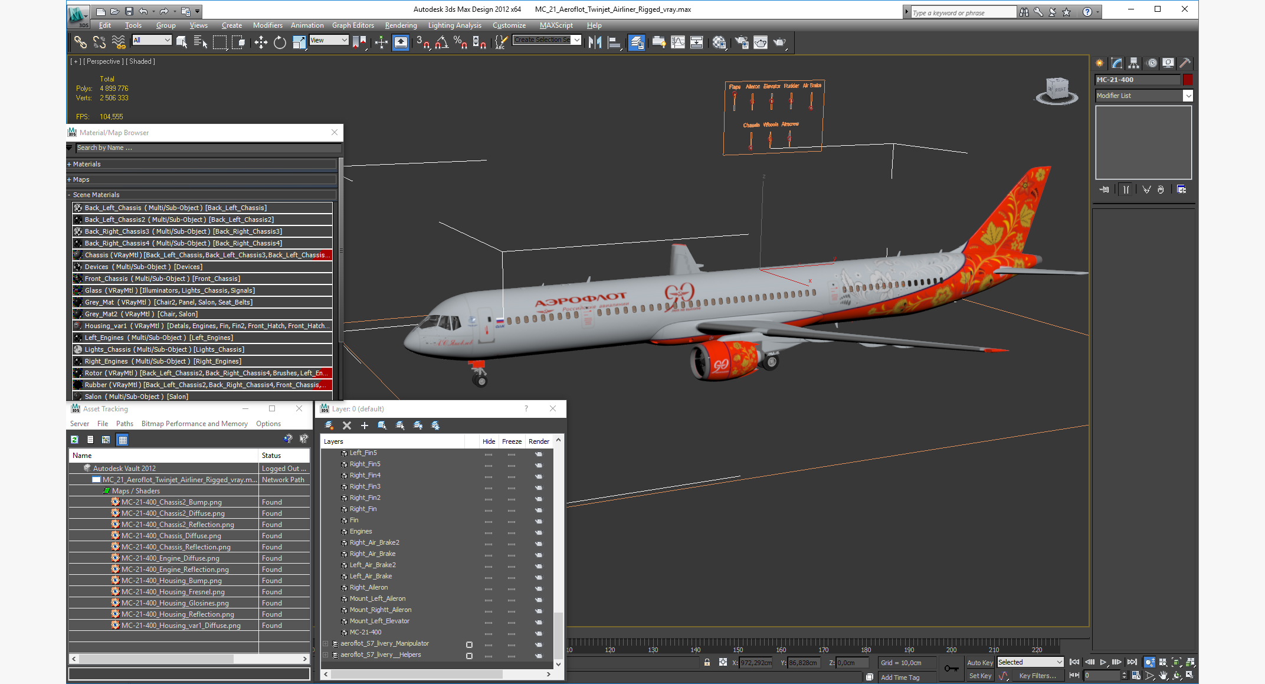Open the Curve Editor toolbar icon
Image resolution: width=1265 pixels, height=684 pixels.
click(x=678, y=42)
